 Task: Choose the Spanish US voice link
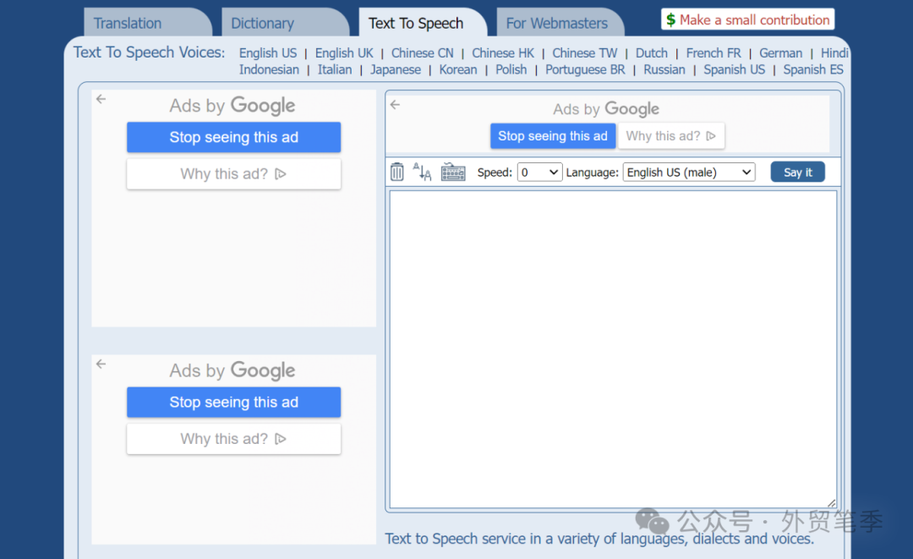click(x=735, y=70)
